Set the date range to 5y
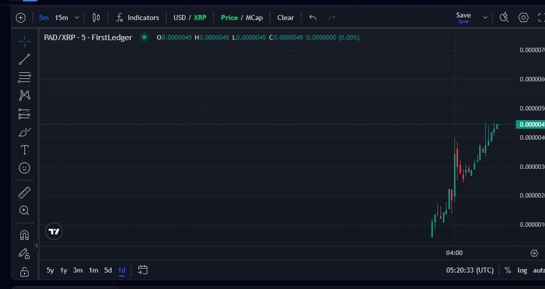Viewport: 545px width, 289px height. [50, 271]
